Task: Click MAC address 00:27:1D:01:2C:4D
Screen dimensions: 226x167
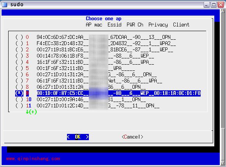Action: tap(60, 105)
